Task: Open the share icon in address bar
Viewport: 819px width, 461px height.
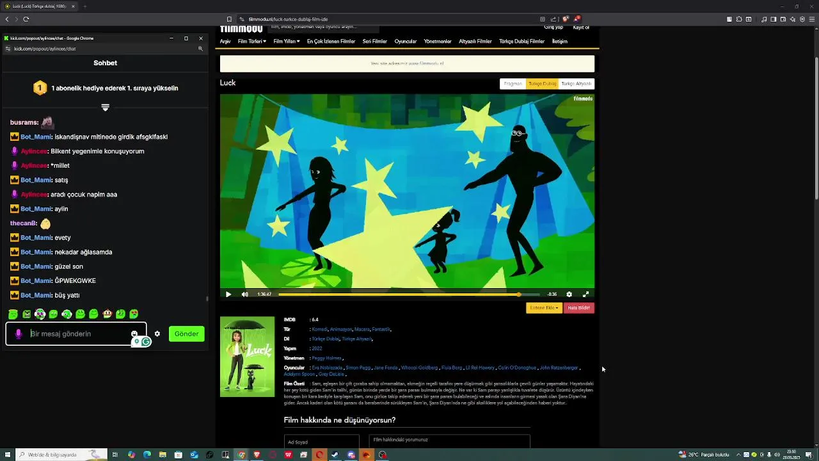Action: 553,19
